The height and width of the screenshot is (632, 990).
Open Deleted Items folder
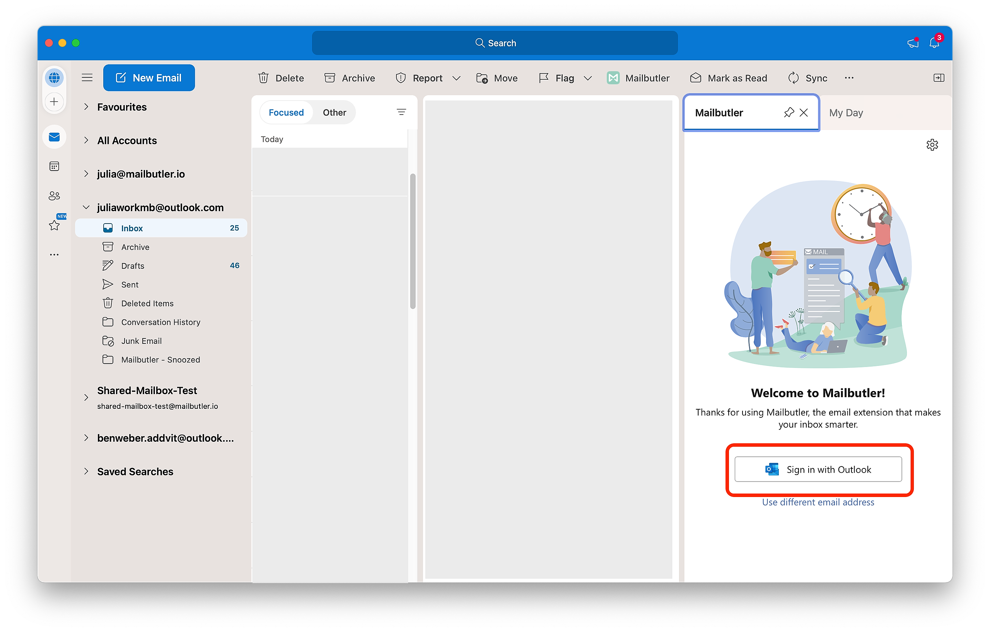[161, 303]
